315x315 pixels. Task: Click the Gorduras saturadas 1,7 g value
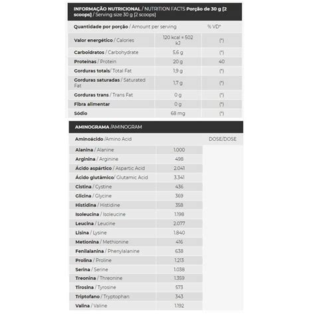[x=178, y=83]
